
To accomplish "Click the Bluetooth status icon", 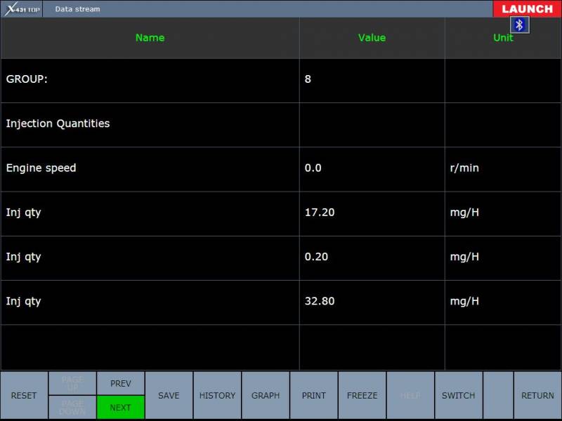I will (520, 25).
